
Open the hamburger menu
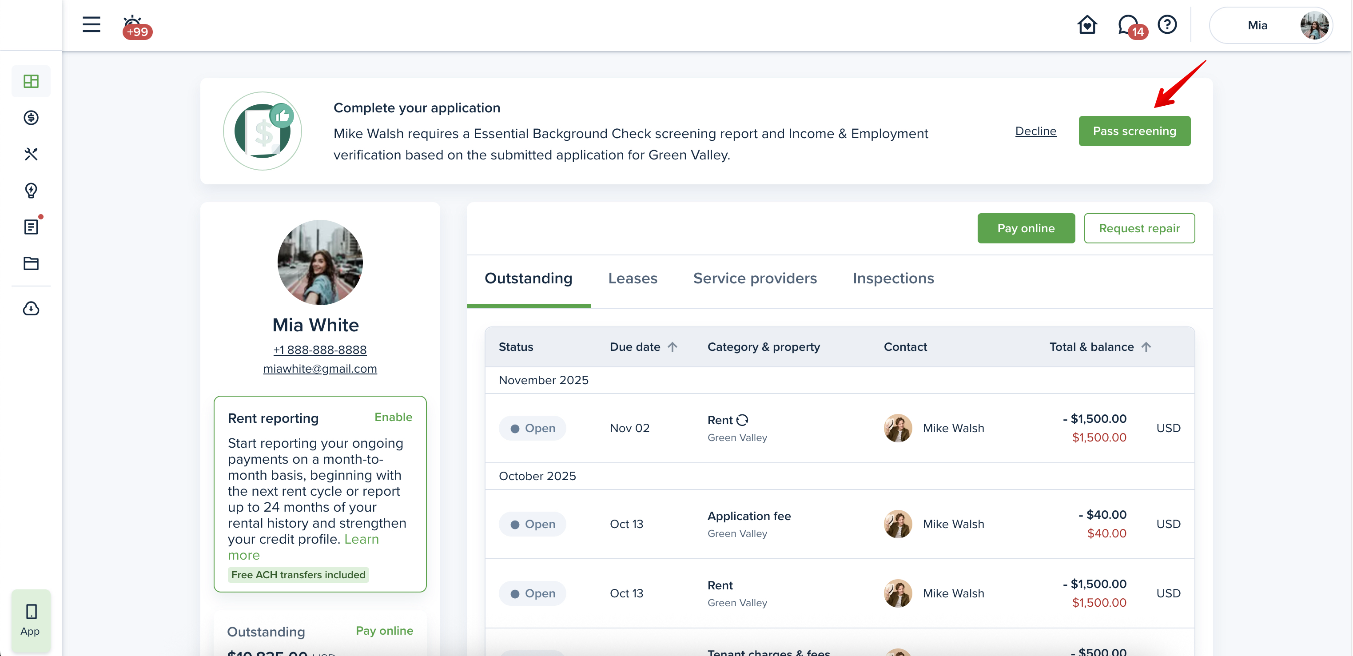(x=91, y=25)
